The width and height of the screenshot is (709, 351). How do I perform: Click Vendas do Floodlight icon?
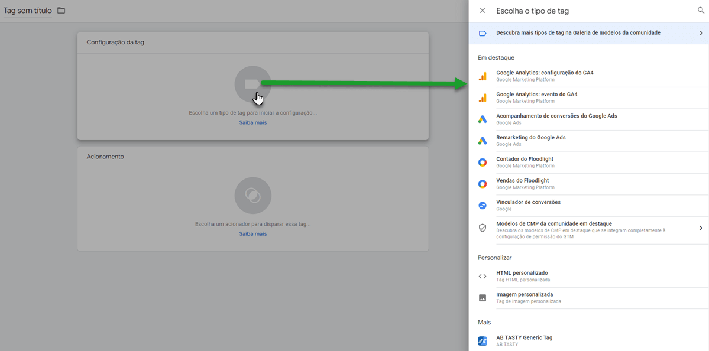point(483,184)
